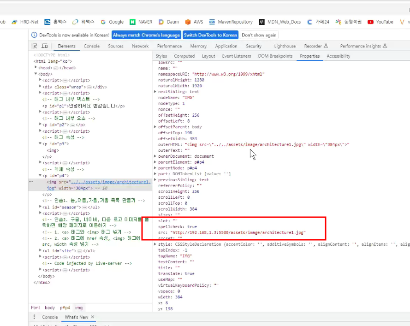Open the NAVER bookmark
The image size is (410, 326).
(141, 22)
